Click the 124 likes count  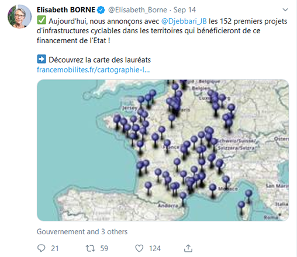tap(155, 248)
